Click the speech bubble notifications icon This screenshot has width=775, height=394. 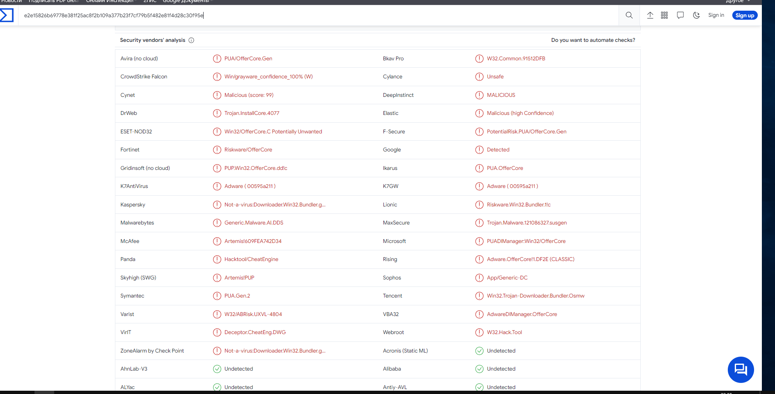[680, 16]
